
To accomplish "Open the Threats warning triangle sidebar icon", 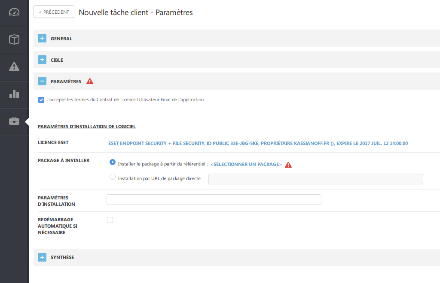I will click(x=14, y=66).
